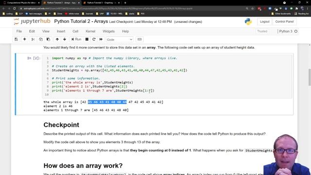Click the zoom magnifier icon in address bar

(x=247, y=9)
